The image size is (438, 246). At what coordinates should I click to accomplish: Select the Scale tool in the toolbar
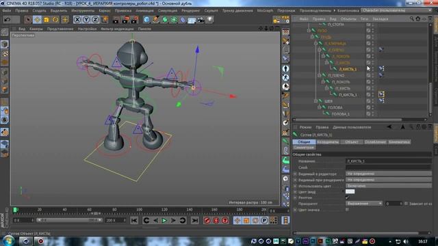(47, 20)
